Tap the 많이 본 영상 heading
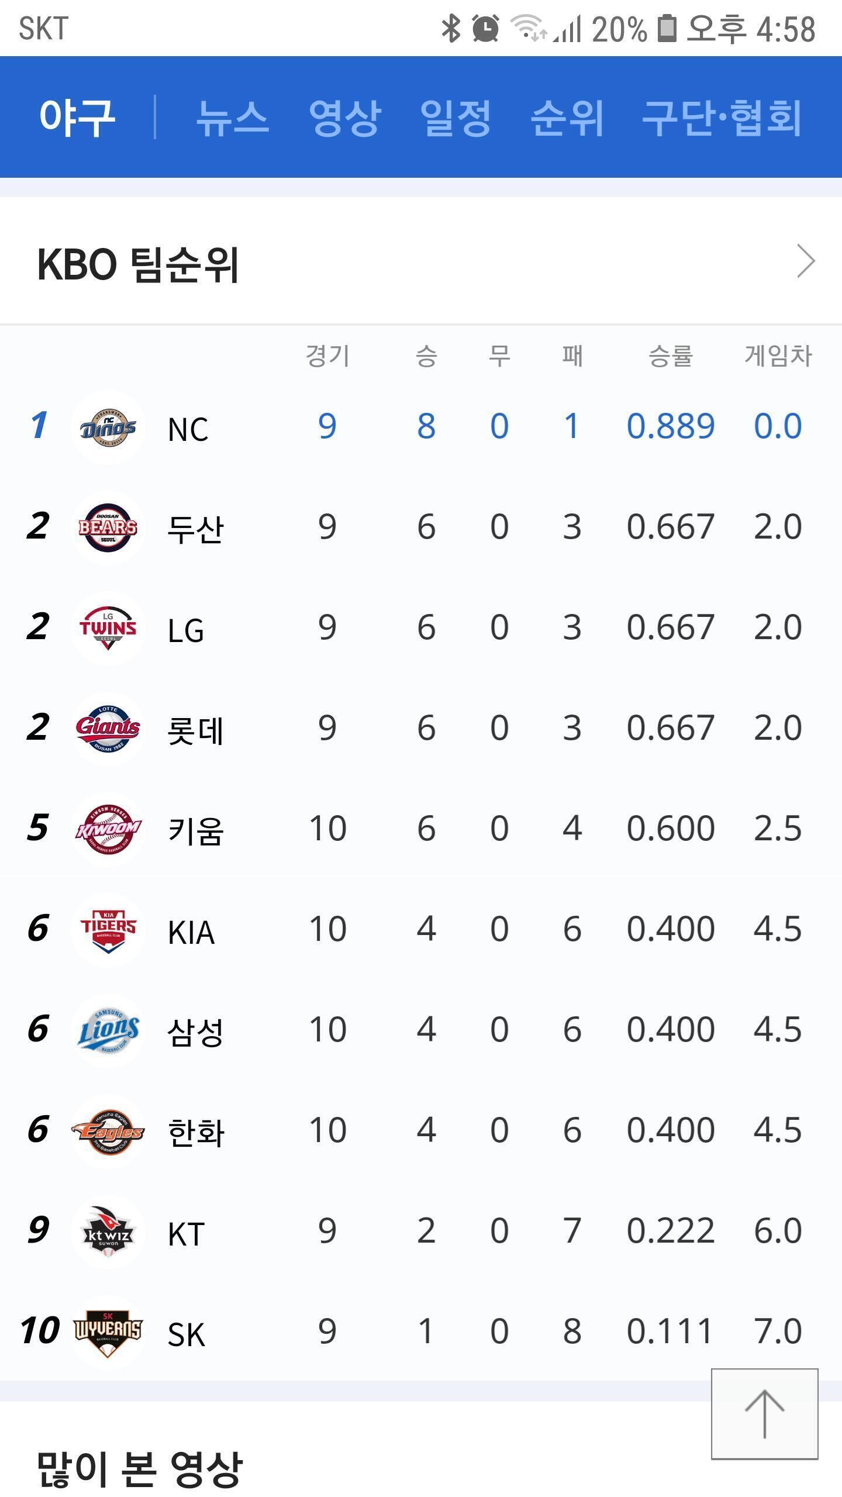Viewport: 842px width, 1497px height. point(139,1469)
